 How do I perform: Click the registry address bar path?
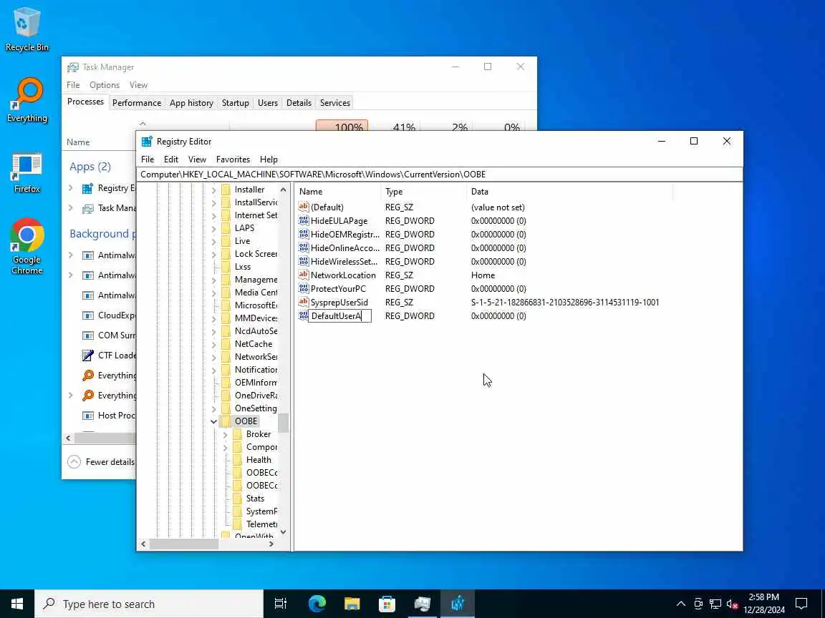point(440,175)
